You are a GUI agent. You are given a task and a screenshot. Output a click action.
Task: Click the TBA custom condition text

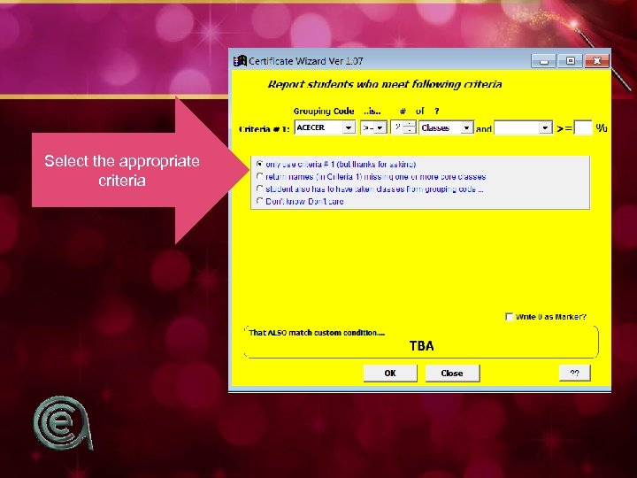pos(421,346)
